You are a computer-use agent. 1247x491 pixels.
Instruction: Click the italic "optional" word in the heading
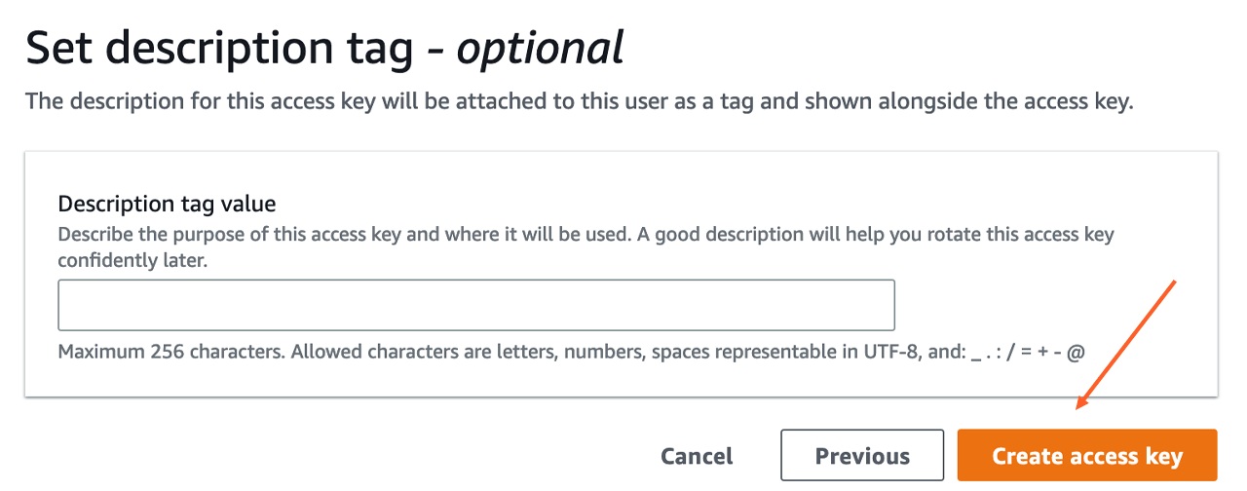click(540, 49)
